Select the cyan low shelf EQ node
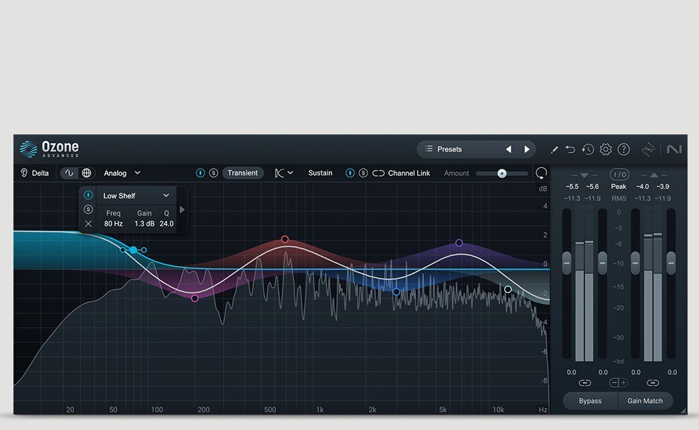 pos(133,250)
